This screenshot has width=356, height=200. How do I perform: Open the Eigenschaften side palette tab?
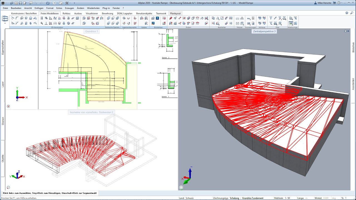pos(3,47)
